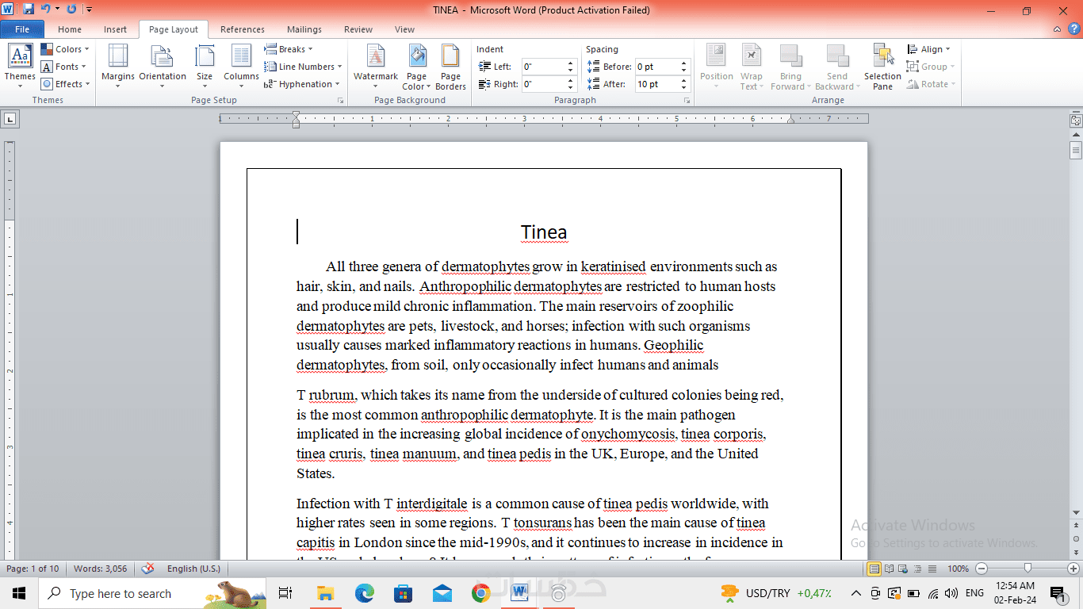Open the page Size menu

(x=205, y=63)
